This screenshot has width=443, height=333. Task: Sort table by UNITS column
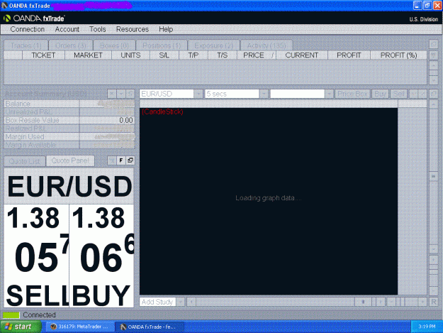pyautogui.click(x=130, y=55)
